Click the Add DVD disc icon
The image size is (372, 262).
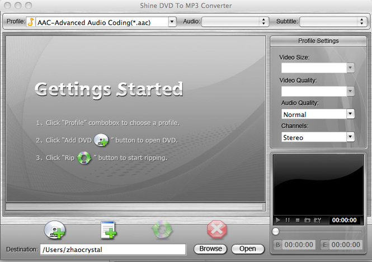point(54,230)
